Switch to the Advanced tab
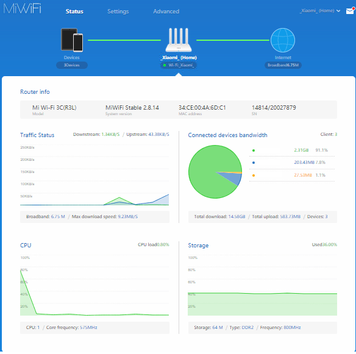The image size is (356, 354). (166, 12)
